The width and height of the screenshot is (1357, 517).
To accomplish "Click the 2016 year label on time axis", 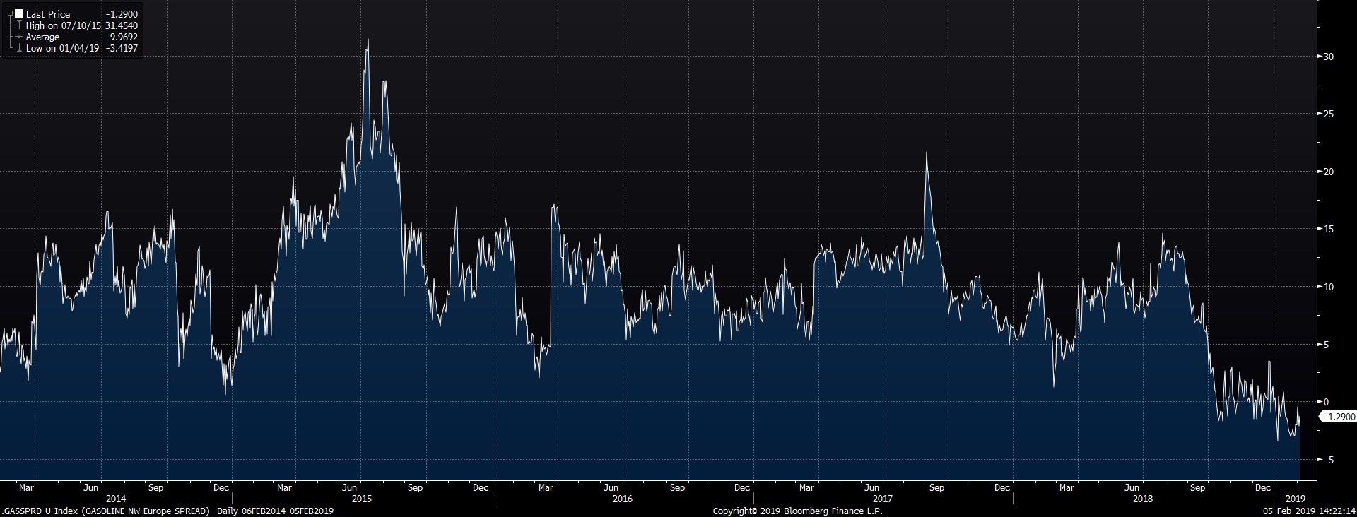I will 622,499.
